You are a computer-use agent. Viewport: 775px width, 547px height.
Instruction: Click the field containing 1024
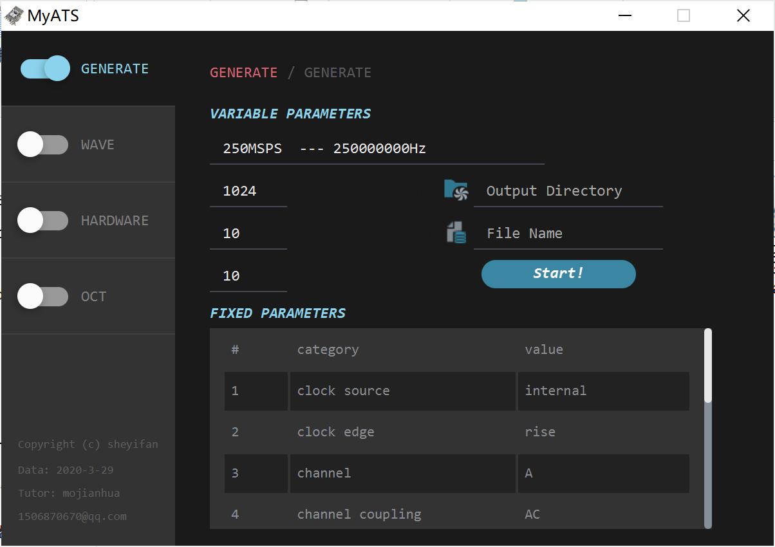[x=248, y=191]
